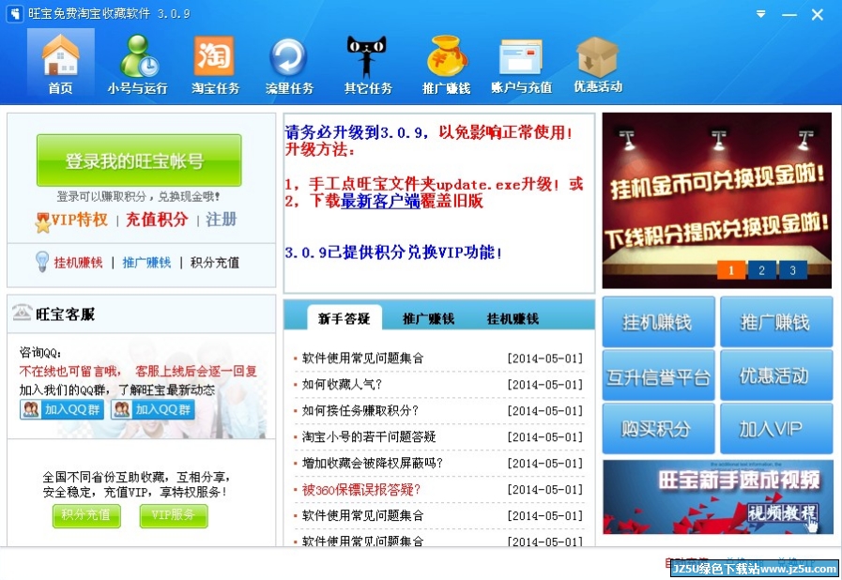
Task: Click the green VIP服务 button
Action: coord(174,515)
